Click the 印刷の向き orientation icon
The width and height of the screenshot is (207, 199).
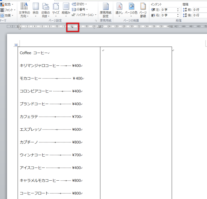45,6
